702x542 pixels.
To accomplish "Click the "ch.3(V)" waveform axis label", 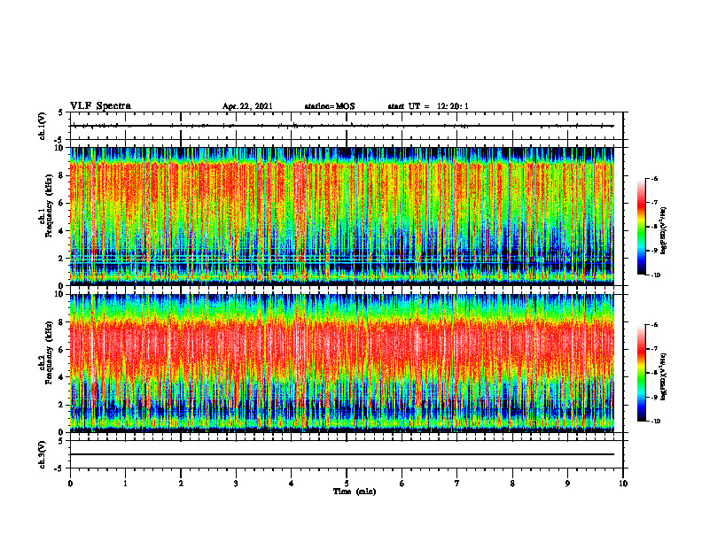I will [43, 454].
